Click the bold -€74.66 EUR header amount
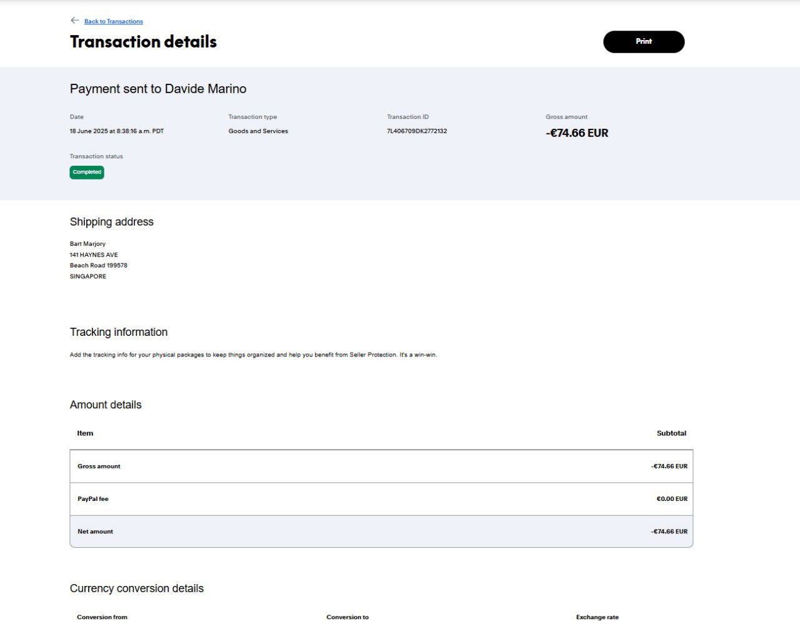The image size is (800, 626). pyautogui.click(x=577, y=133)
